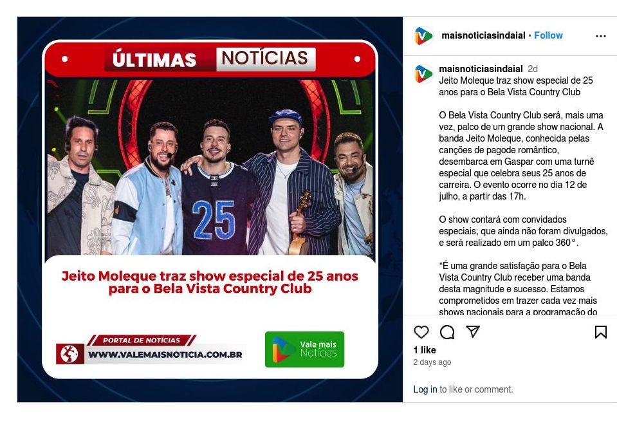Open the maisnoticiasindaial username in the header

coord(483,35)
